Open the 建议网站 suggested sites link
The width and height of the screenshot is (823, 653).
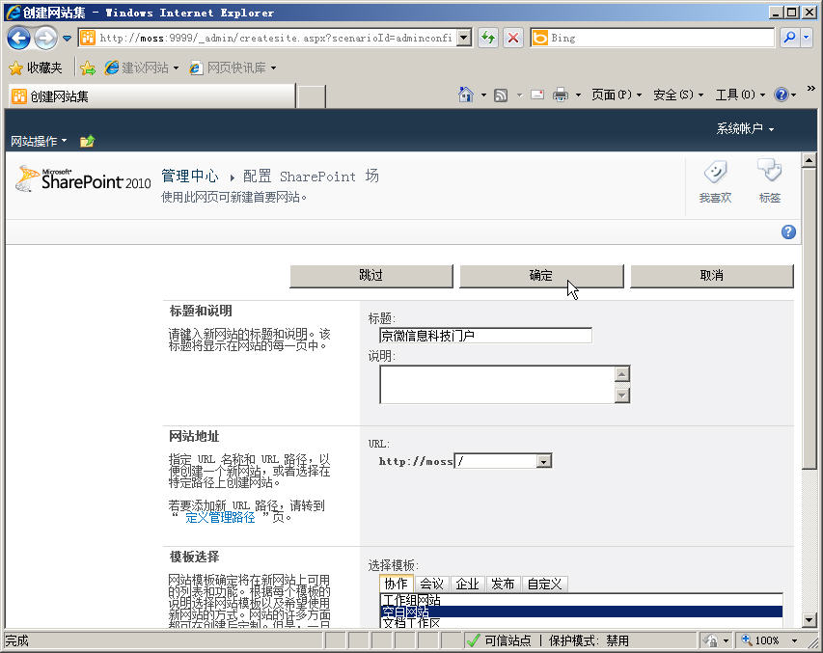pos(141,68)
